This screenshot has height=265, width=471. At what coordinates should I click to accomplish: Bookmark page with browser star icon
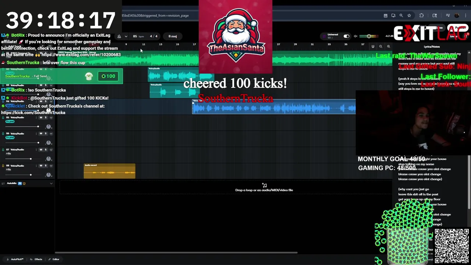409,15
